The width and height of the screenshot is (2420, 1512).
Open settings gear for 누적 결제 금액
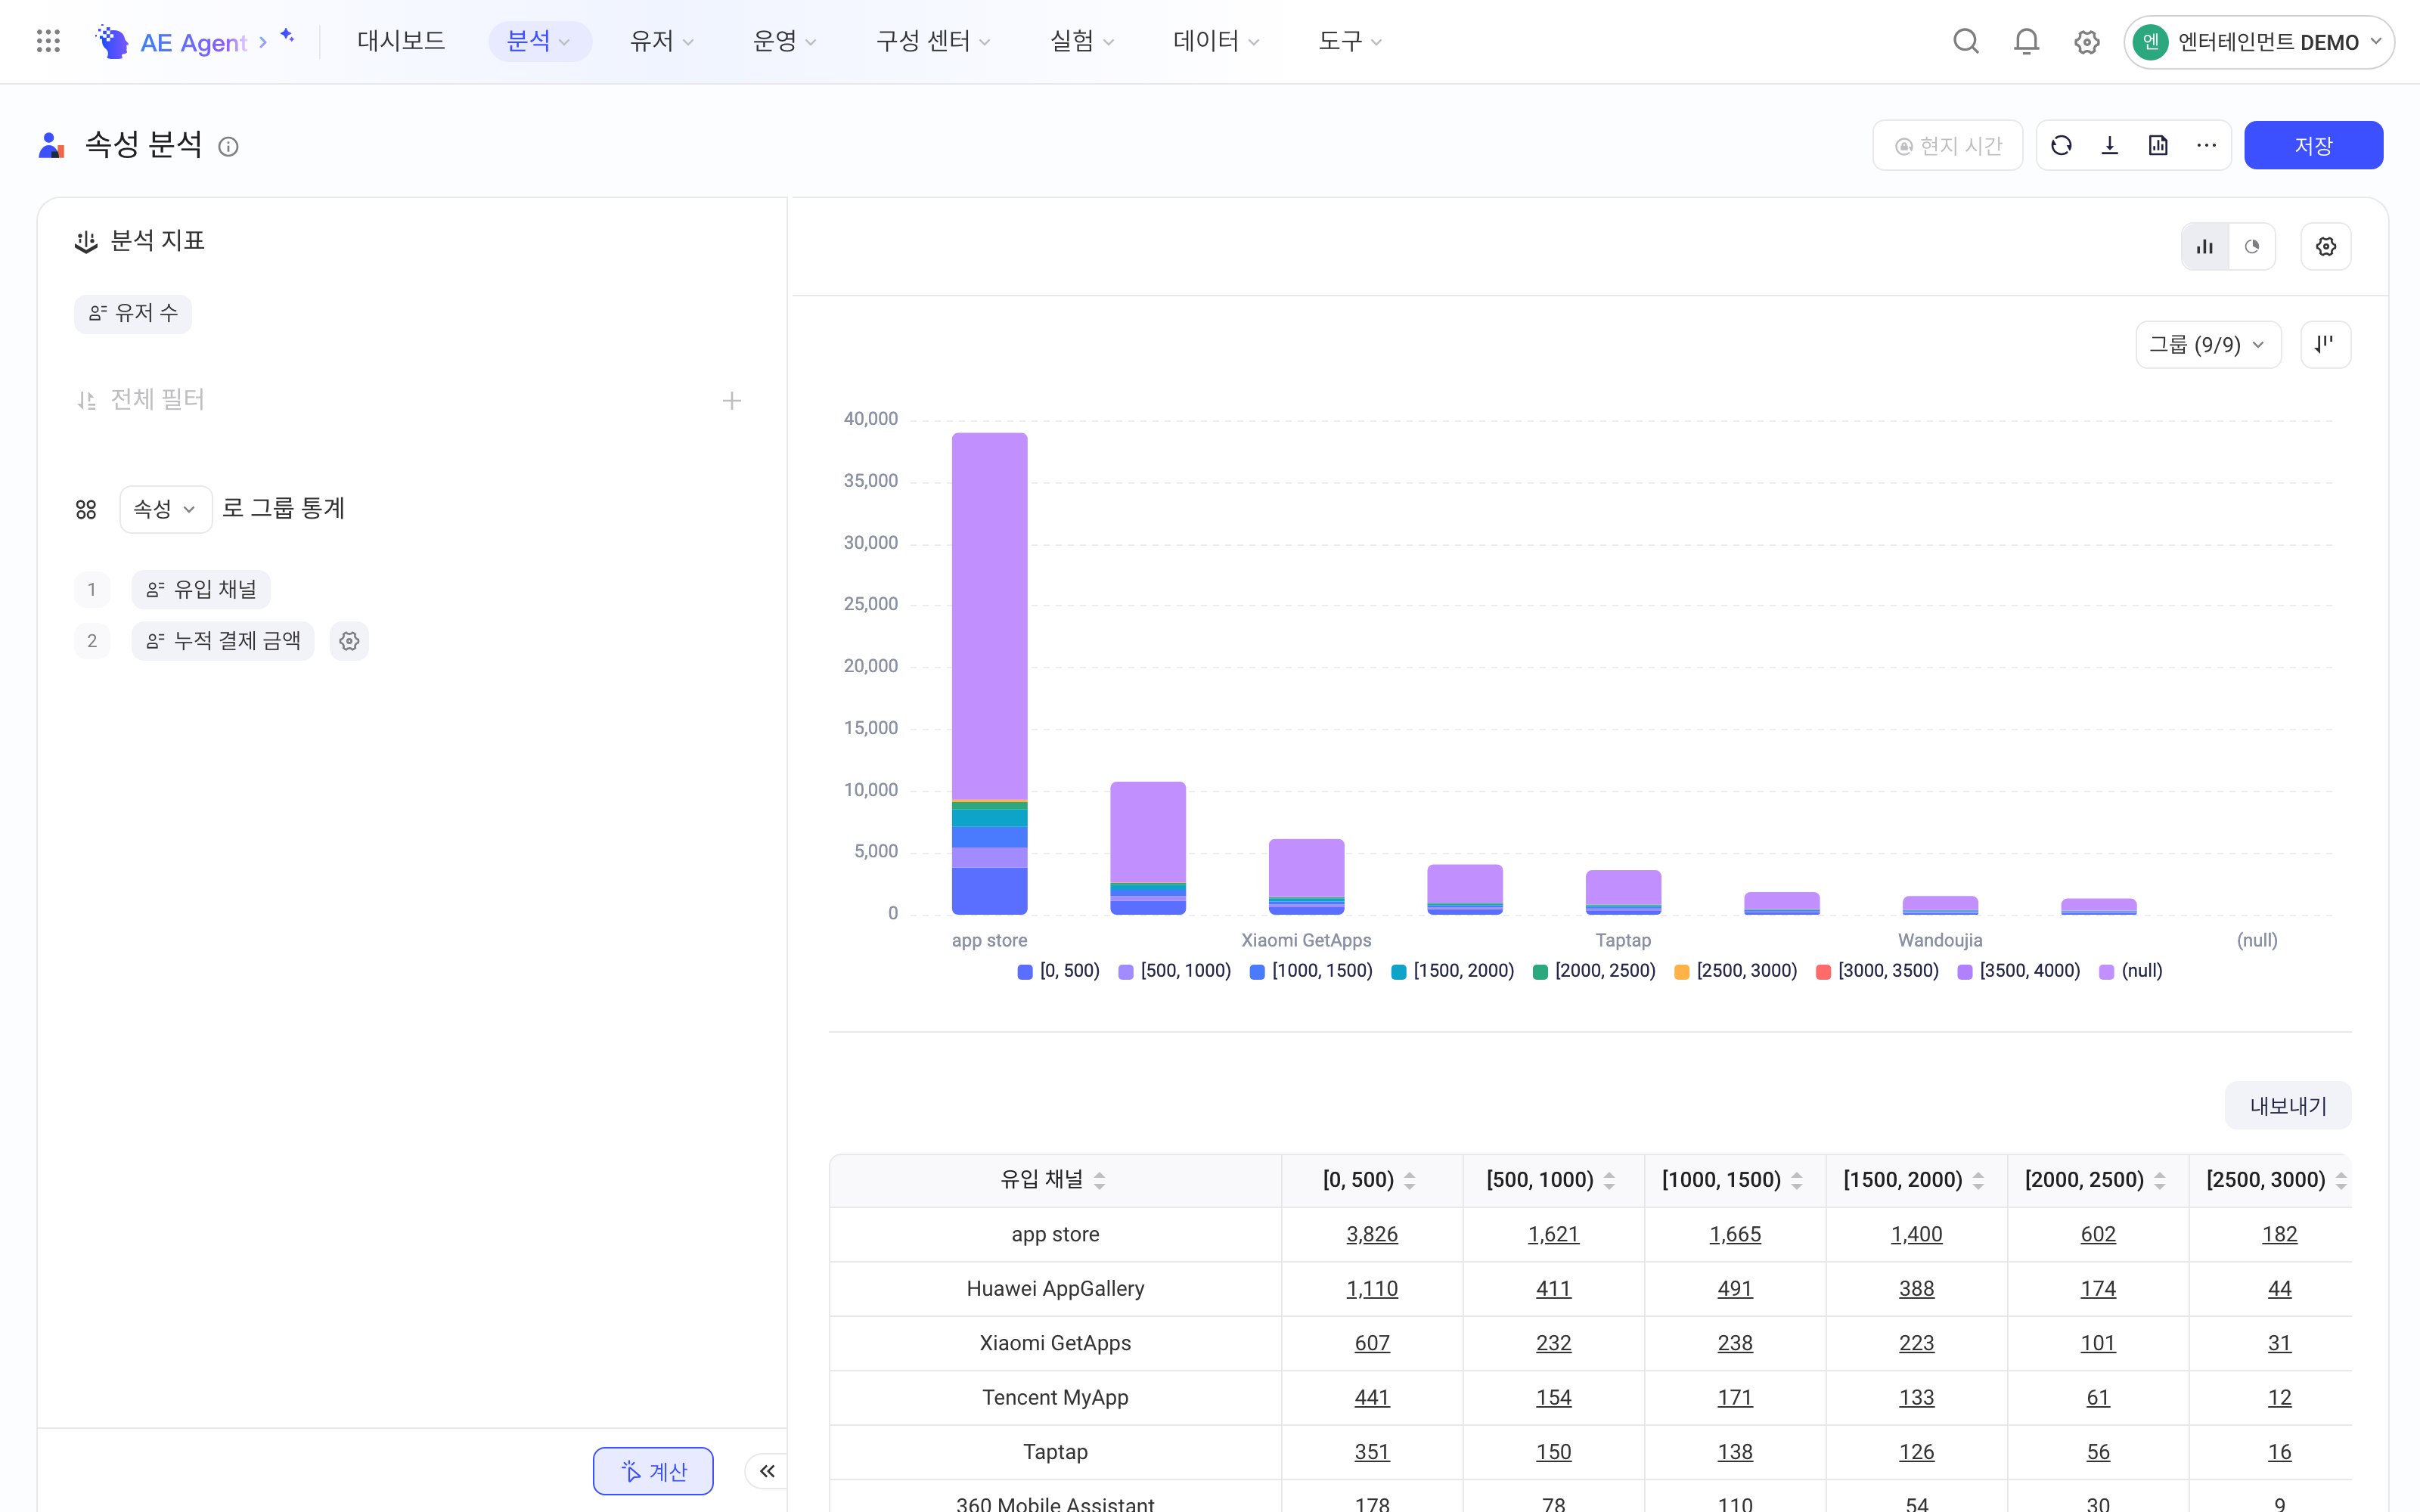pos(349,641)
